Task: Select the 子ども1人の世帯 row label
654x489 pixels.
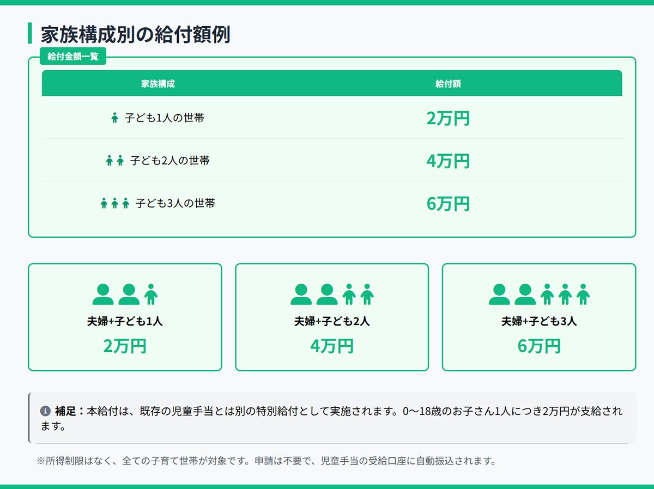Action: click(165, 118)
